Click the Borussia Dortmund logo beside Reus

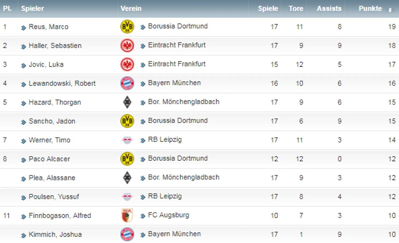(127, 27)
